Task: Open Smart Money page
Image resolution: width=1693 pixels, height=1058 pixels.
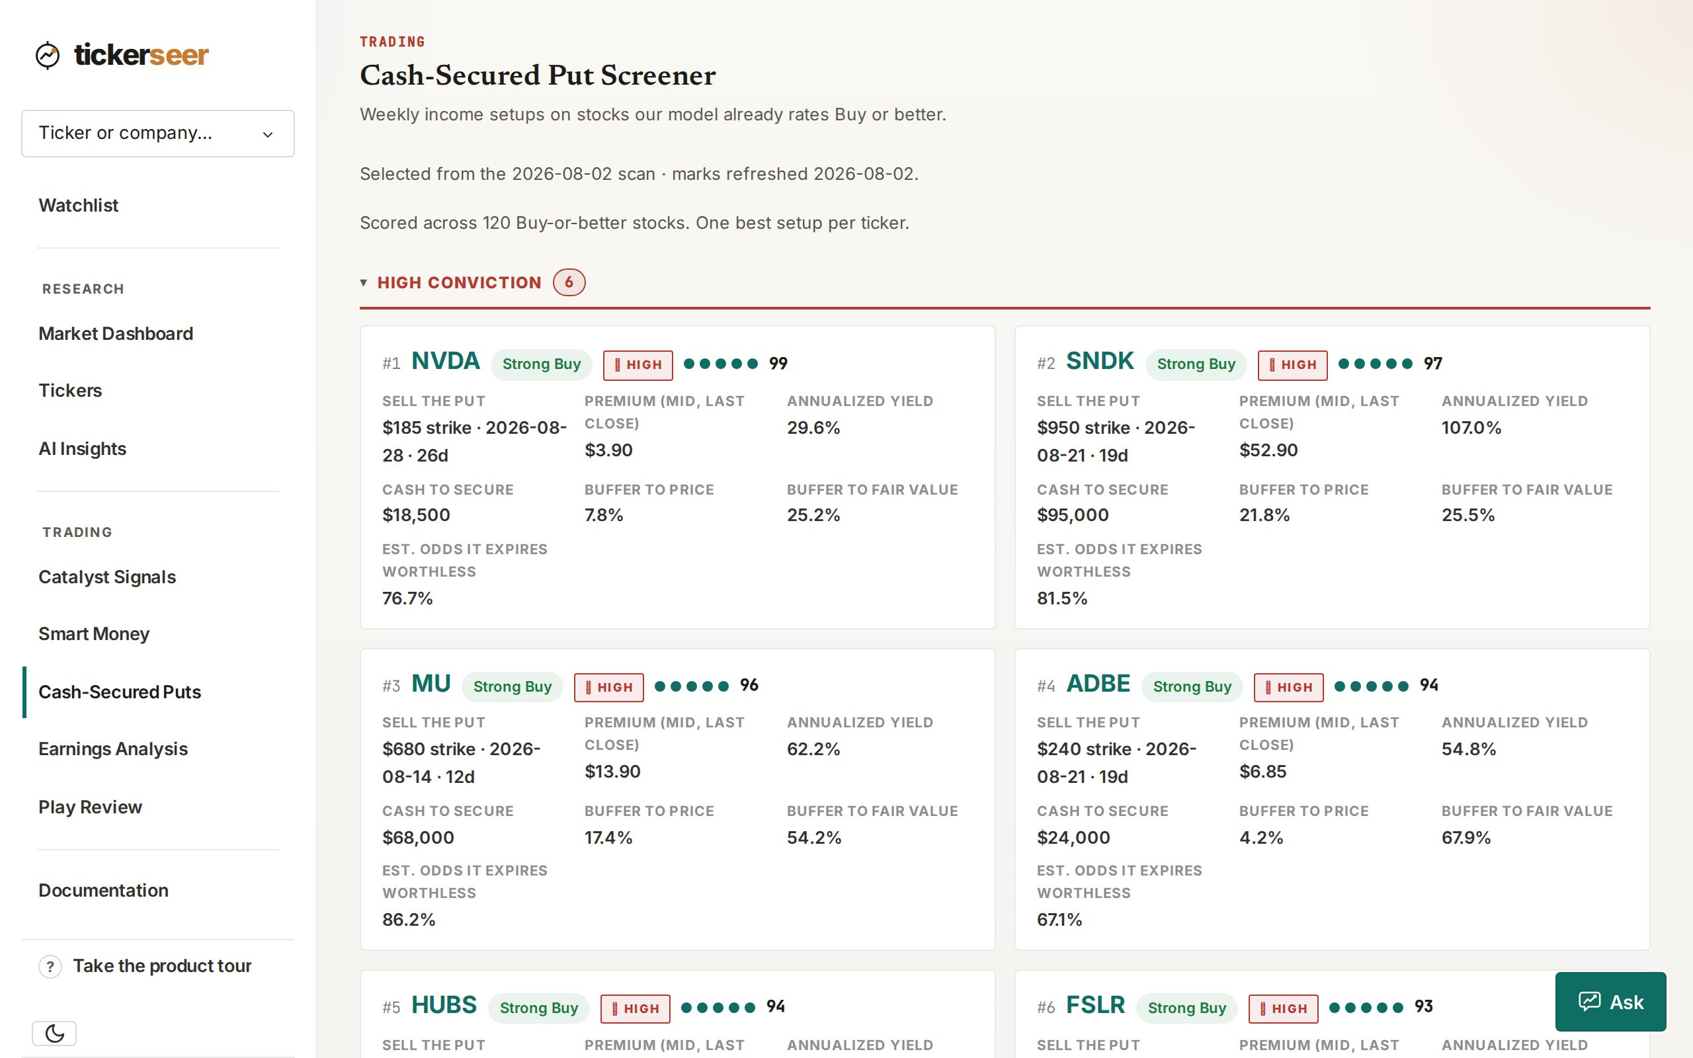Action: pyautogui.click(x=94, y=634)
